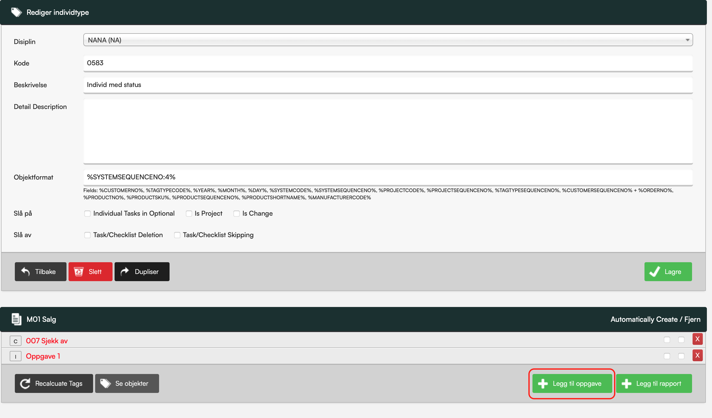712x418 pixels.
Task: Tick the Is Change checkbox
Action: pos(237,213)
